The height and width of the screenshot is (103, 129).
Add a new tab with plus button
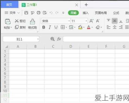[x=86, y=5]
